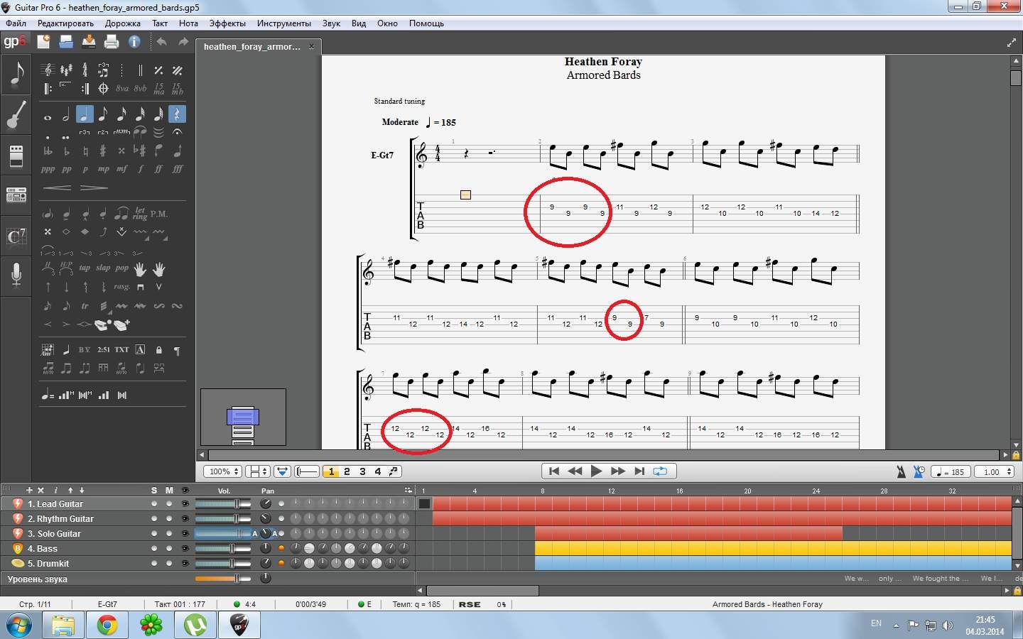
Task: Open Chrome from the Windows taskbar
Action: (x=107, y=625)
